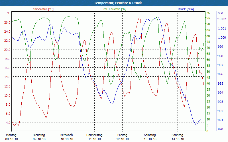Click the '55' humidity axis value
Image resolution: width=228 pixels, height=142 pixels.
point(208,66)
